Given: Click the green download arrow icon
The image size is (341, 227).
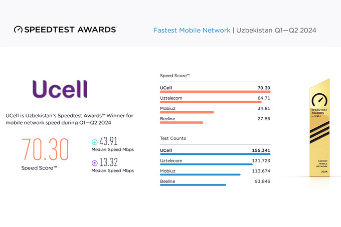Looking at the screenshot, I should point(95,141).
